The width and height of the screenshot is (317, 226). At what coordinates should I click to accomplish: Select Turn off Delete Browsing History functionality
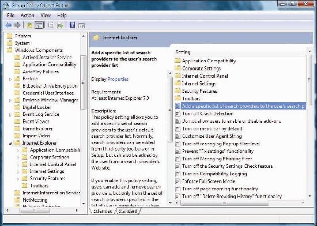[232, 196]
